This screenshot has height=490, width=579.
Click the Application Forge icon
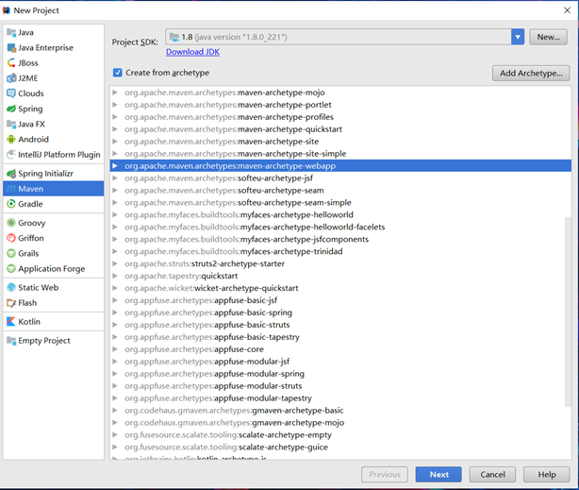point(11,268)
